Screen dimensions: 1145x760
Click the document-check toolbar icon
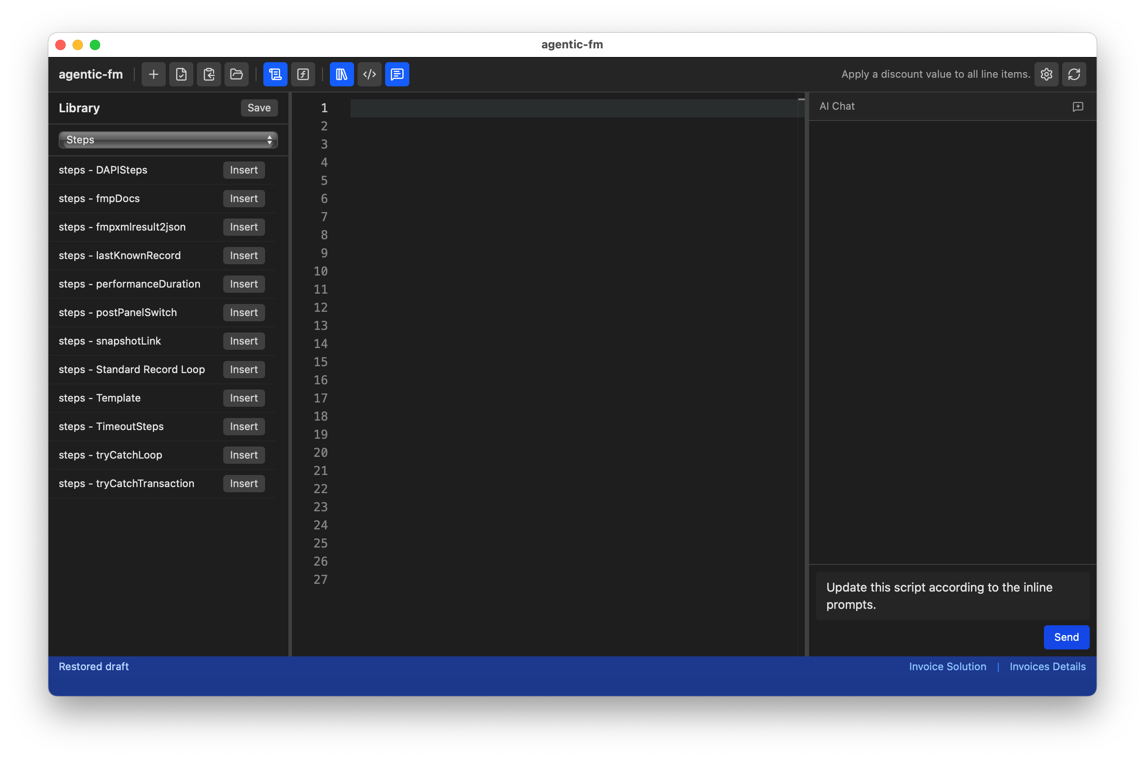(181, 74)
